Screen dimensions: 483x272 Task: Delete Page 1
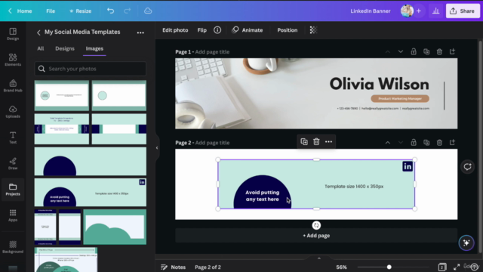pos(439,51)
